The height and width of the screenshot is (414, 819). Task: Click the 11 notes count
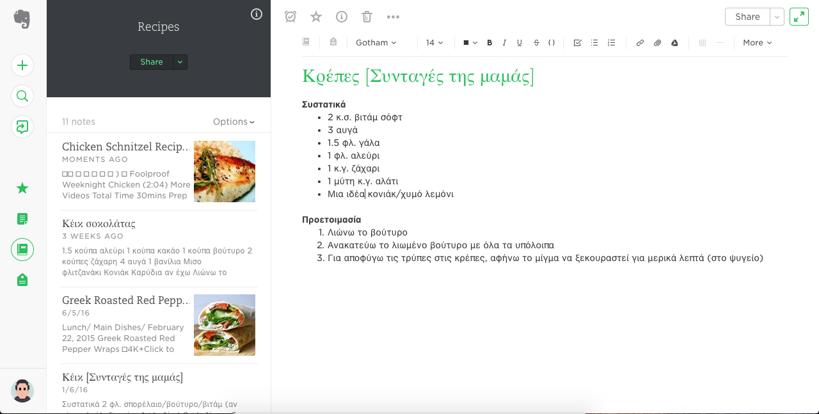[x=79, y=122]
